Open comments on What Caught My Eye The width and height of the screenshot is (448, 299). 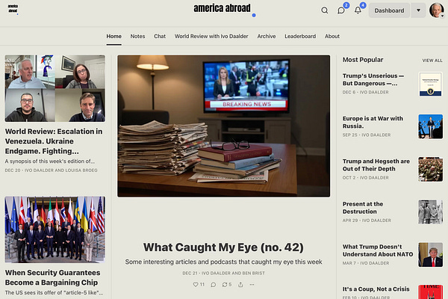pyautogui.click(x=213, y=285)
